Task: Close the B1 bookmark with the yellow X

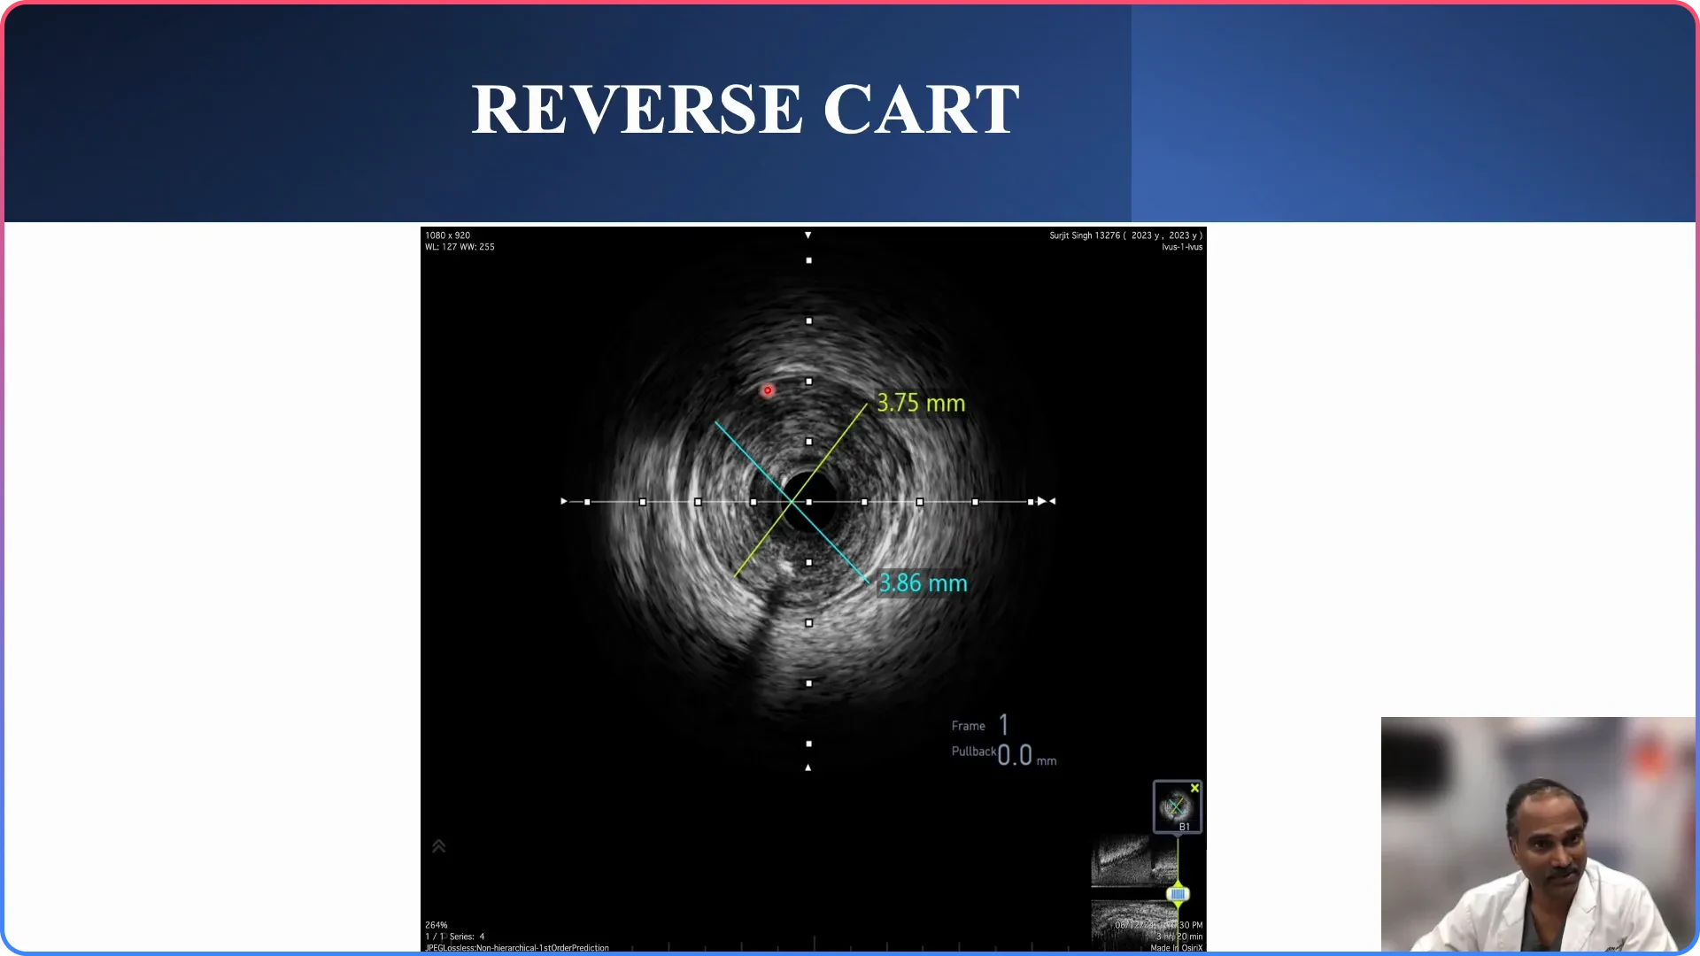Action: [1194, 788]
